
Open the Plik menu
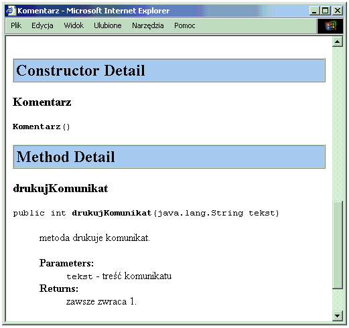(16, 25)
